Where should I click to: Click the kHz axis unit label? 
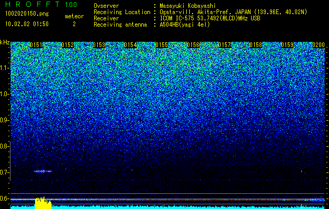(5, 42)
